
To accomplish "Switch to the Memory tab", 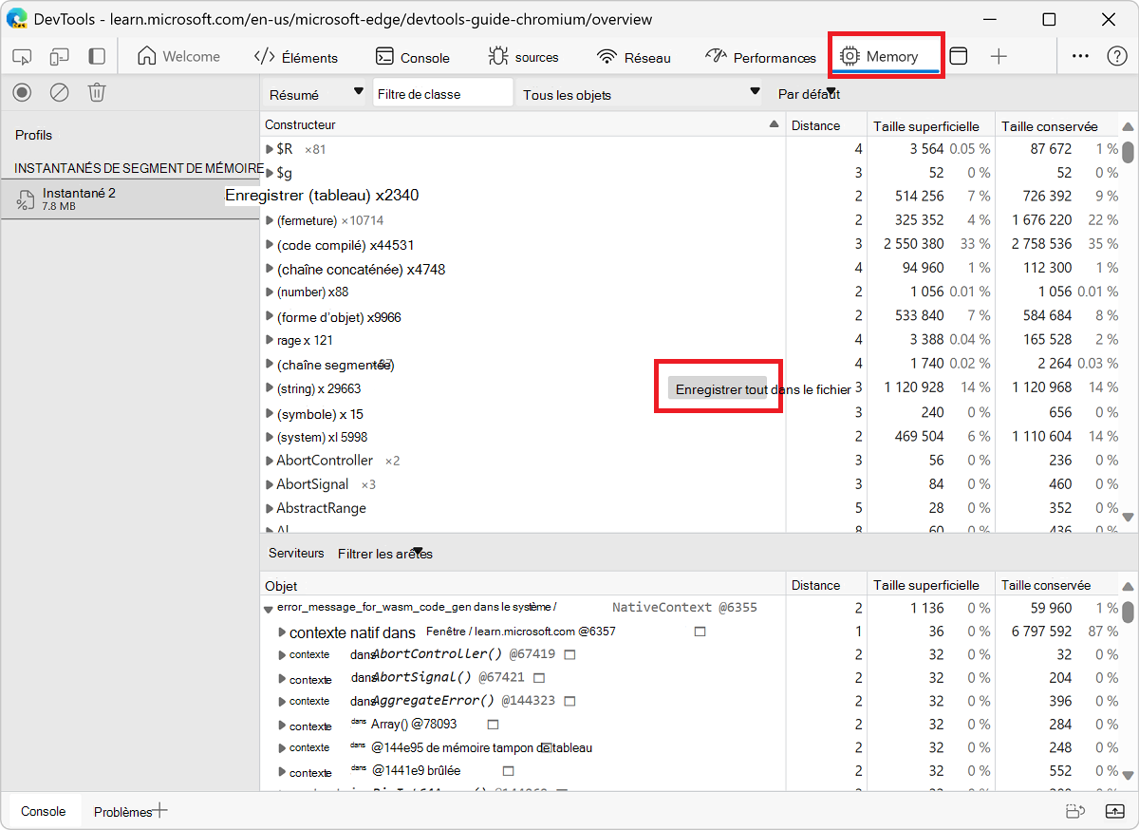I will 885,55.
